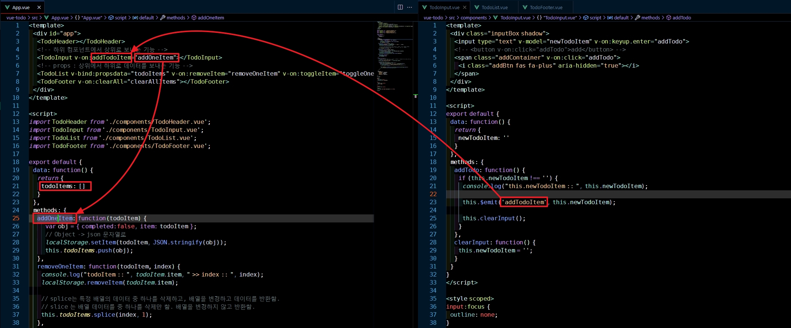
Task: Expand the TodoInput.vue file breadcrumb
Action: point(515,18)
